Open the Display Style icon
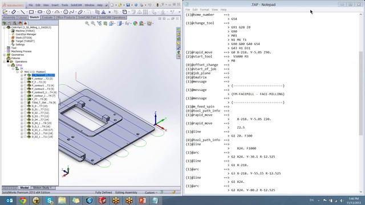This screenshot has height=205, width=365. coord(119,23)
